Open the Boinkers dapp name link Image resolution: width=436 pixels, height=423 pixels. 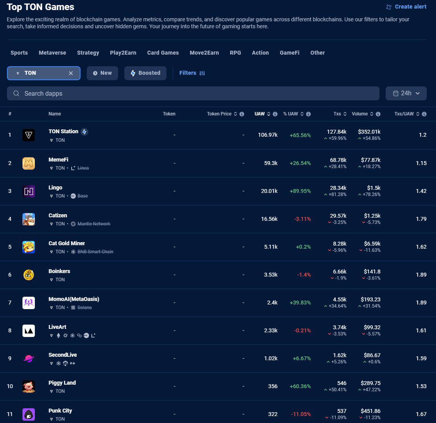point(59,271)
